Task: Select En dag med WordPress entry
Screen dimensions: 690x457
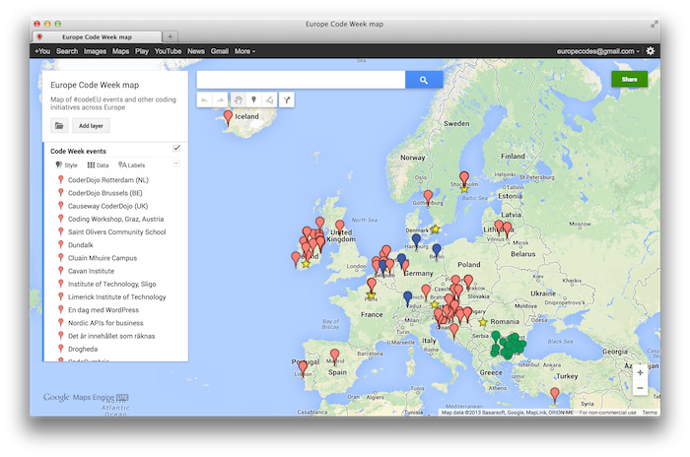Action: point(103,310)
